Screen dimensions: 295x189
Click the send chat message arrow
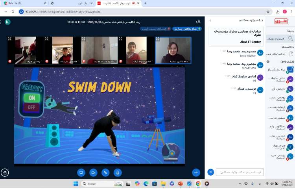click(211, 172)
